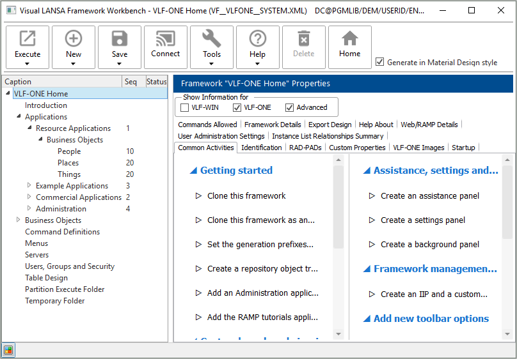Viewport: 517px width, 359px height.
Task: Collapse the Framework management section
Action: click(x=367, y=269)
